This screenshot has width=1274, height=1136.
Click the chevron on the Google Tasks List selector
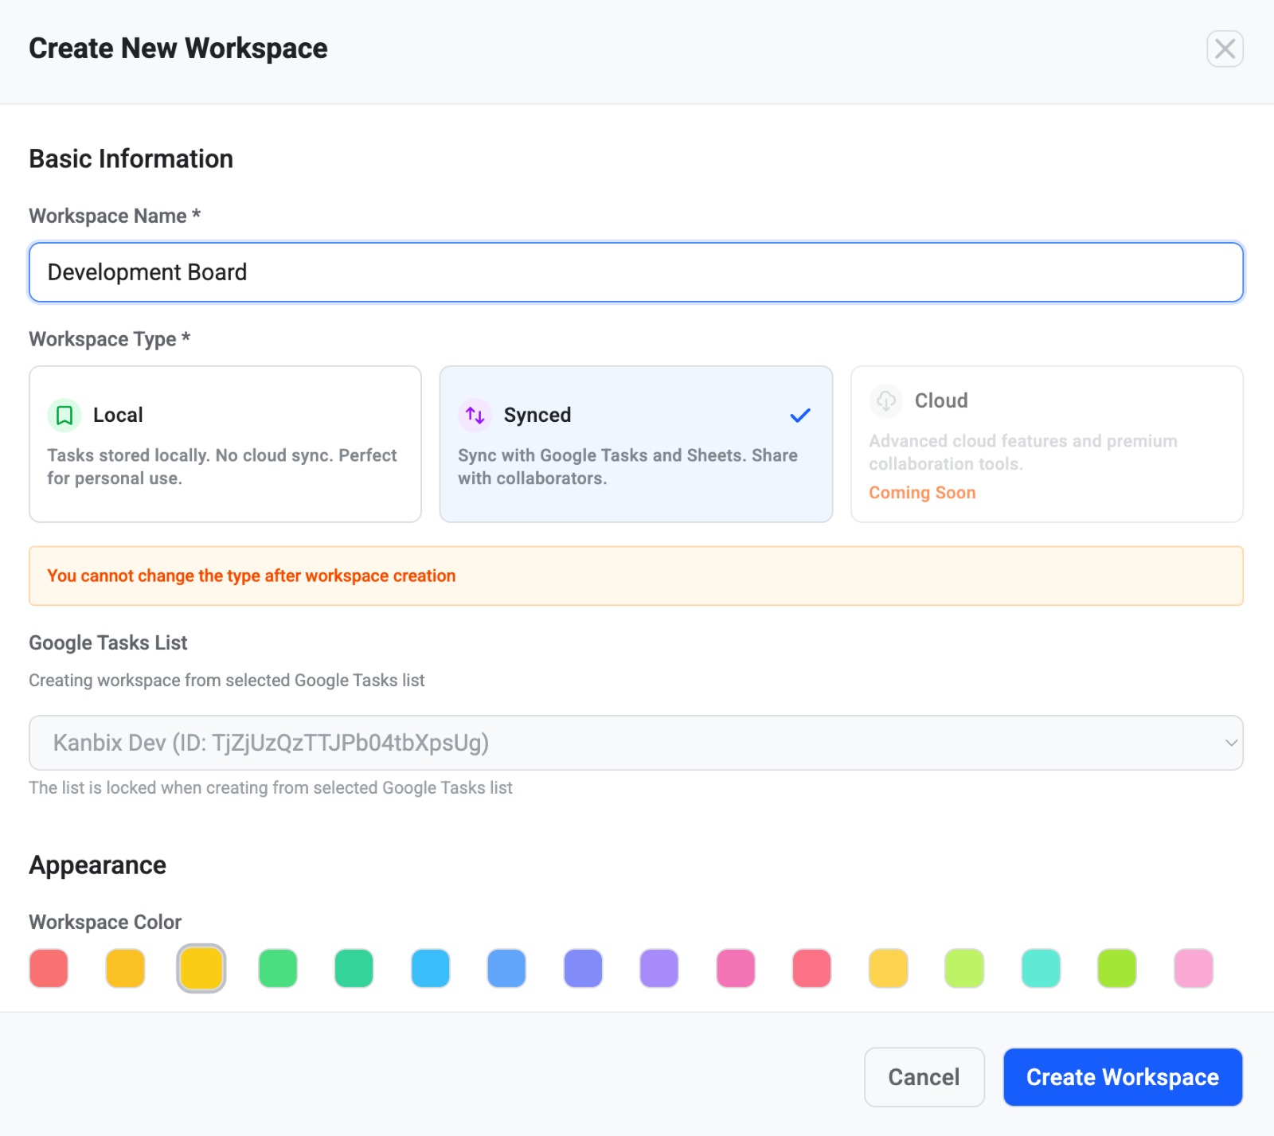tap(1231, 743)
